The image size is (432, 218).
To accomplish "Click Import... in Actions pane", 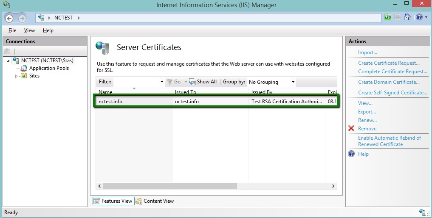I will 367,52.
